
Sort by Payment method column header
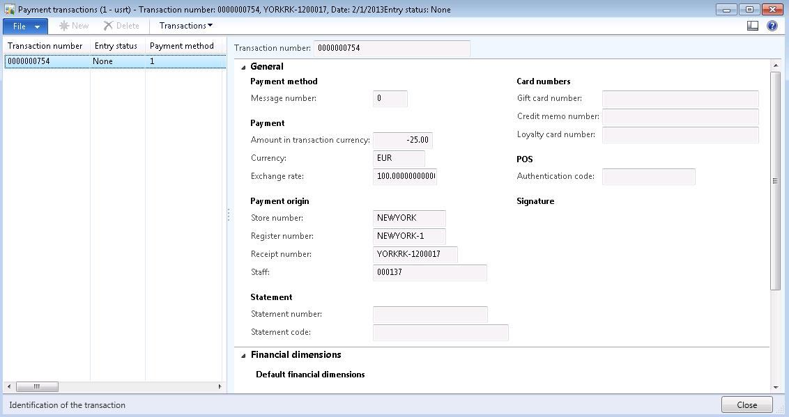click(x=183, y=46)
